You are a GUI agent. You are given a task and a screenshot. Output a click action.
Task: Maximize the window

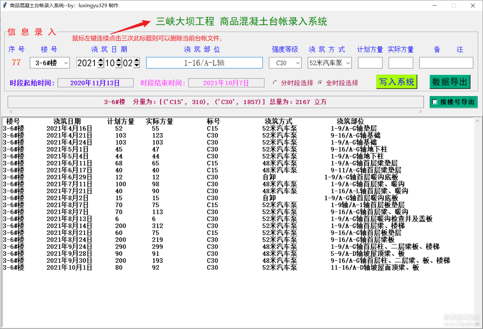click(x=454, y=6)
